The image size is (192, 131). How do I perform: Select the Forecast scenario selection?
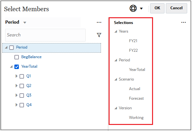136,98
